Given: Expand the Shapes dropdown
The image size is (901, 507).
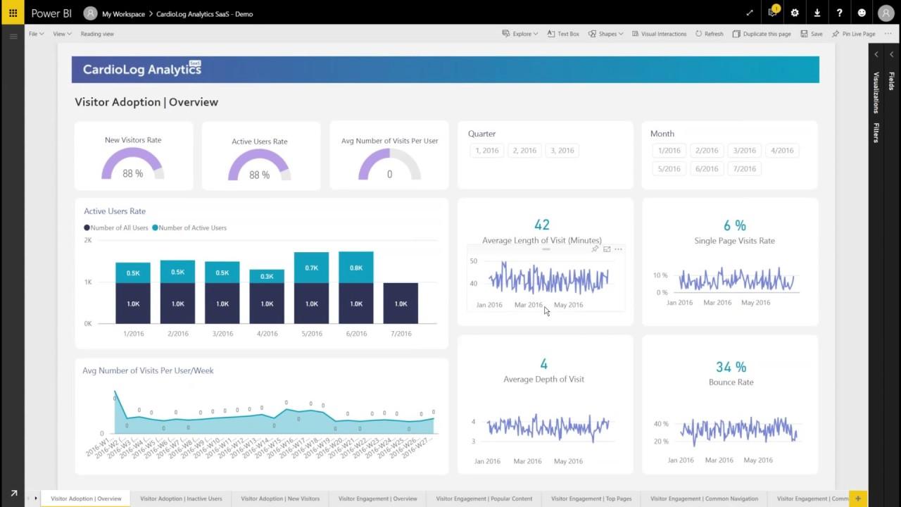Looking at the screenshot, I should [x=606, y=33].
